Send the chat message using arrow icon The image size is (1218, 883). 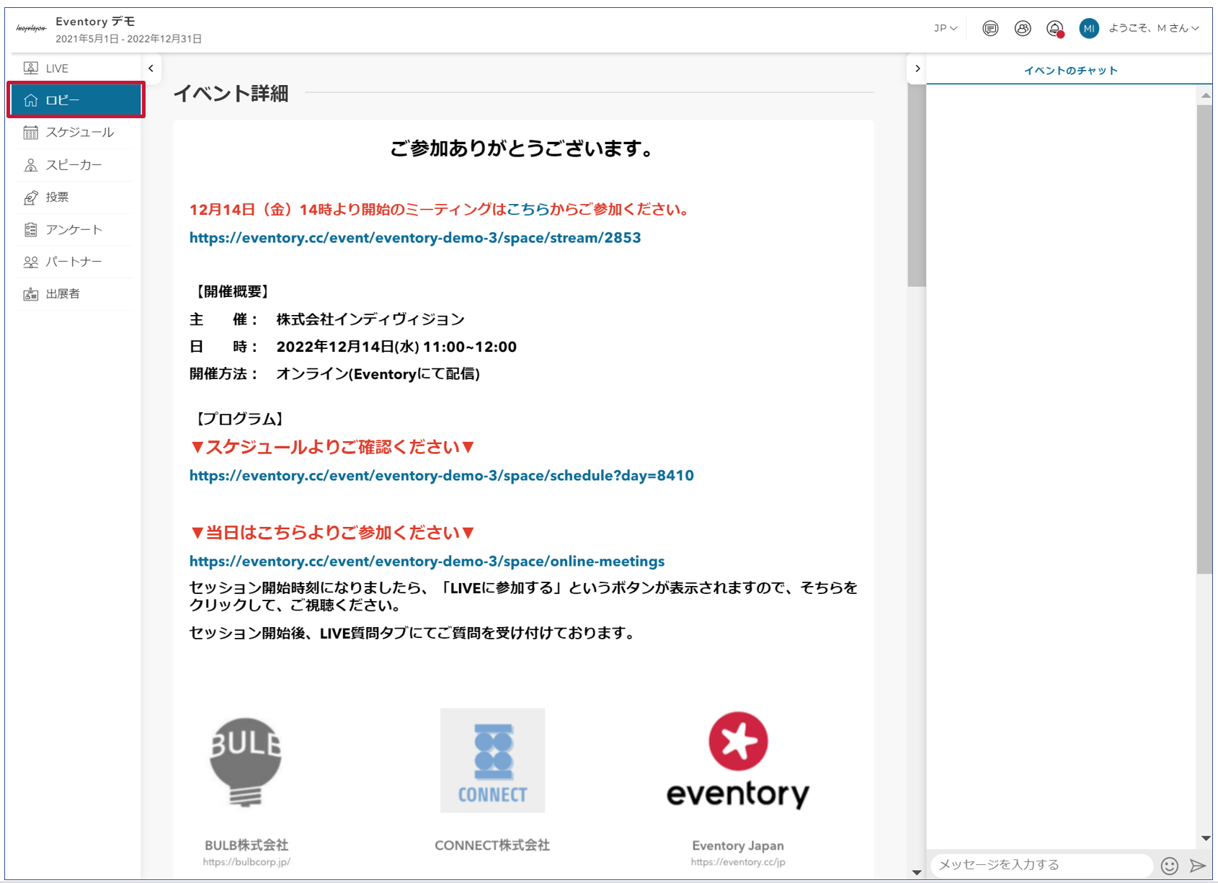pos(1198,865)
